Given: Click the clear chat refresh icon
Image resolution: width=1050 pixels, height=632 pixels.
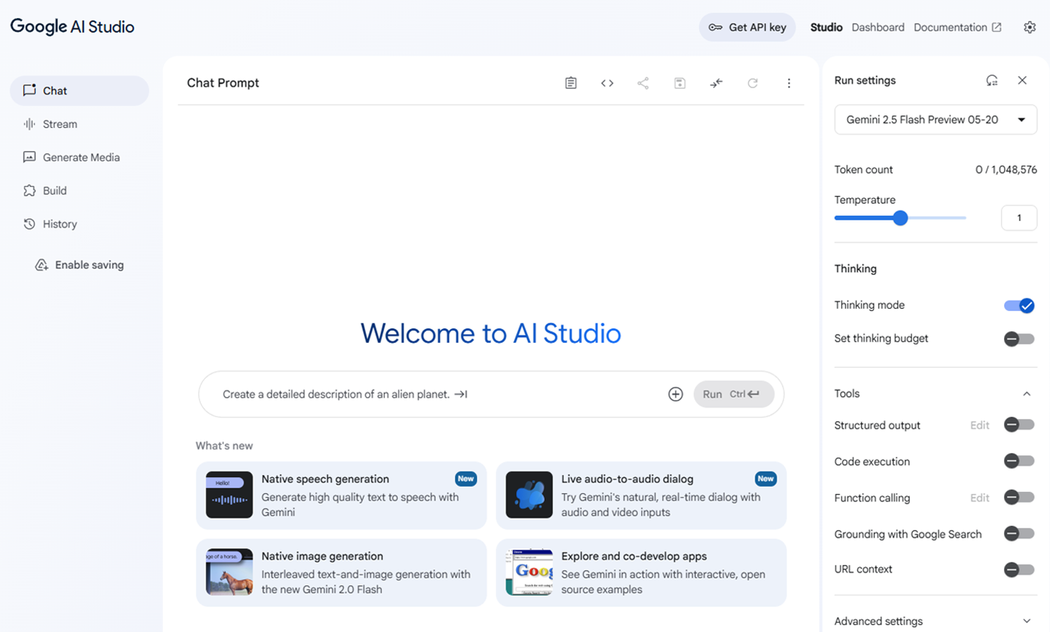Looking at the screenshot, I should coord(753,83).
